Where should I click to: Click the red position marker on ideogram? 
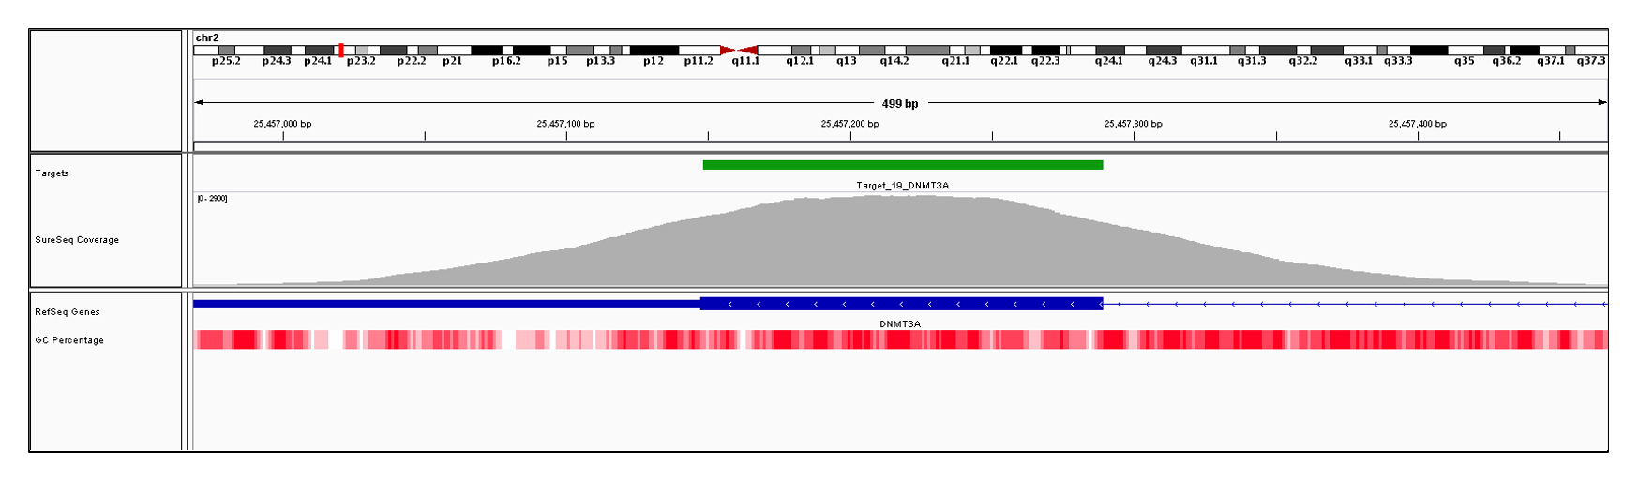[x=341, y=50]
